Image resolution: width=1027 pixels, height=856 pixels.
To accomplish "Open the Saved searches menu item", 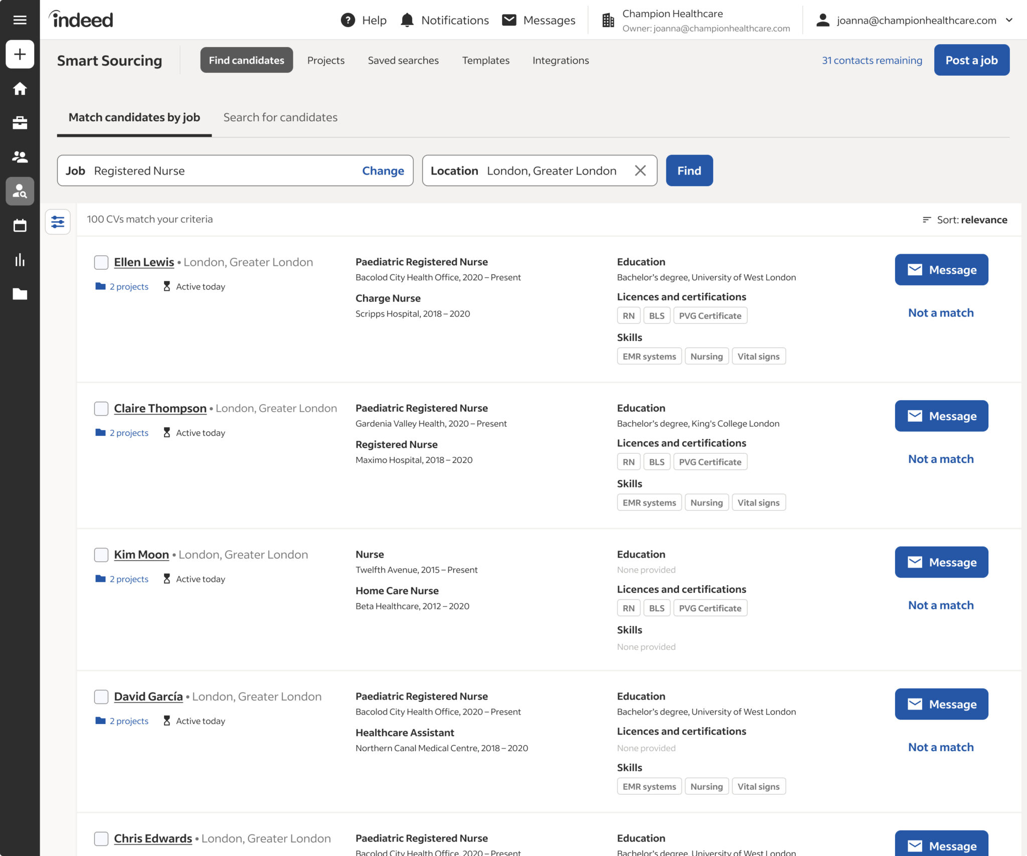I will [x=403, y=60].
